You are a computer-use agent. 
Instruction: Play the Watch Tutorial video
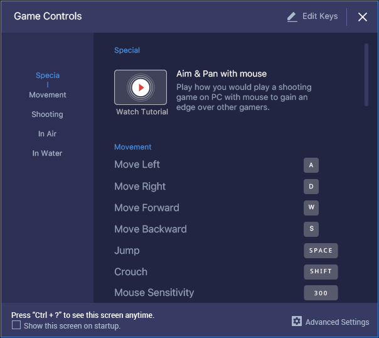point(141,87)
